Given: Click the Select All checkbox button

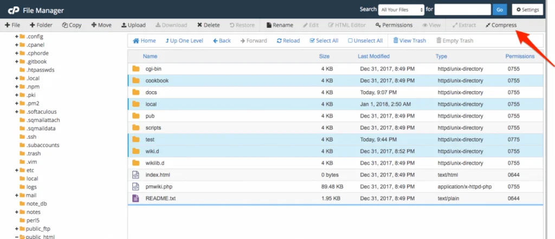Looking at the screenshot, I should (324, 41).
